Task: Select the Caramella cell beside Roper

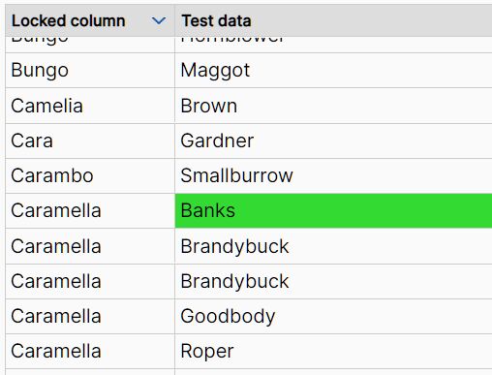Action: click(x=90, y=351)
